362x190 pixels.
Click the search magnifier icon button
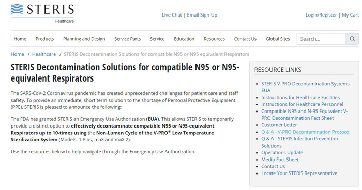click(x=352, y=39)
